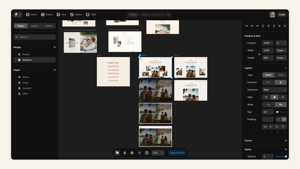Screen dimensions: 300x169
Task: Select uniform padding mode icon
Action: click(x=278, y=119)
